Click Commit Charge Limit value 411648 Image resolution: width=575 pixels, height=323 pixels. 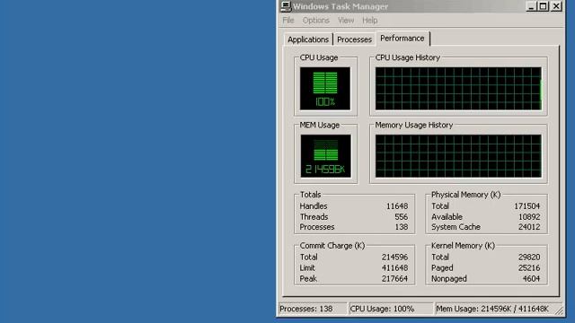tap(394, 267)
